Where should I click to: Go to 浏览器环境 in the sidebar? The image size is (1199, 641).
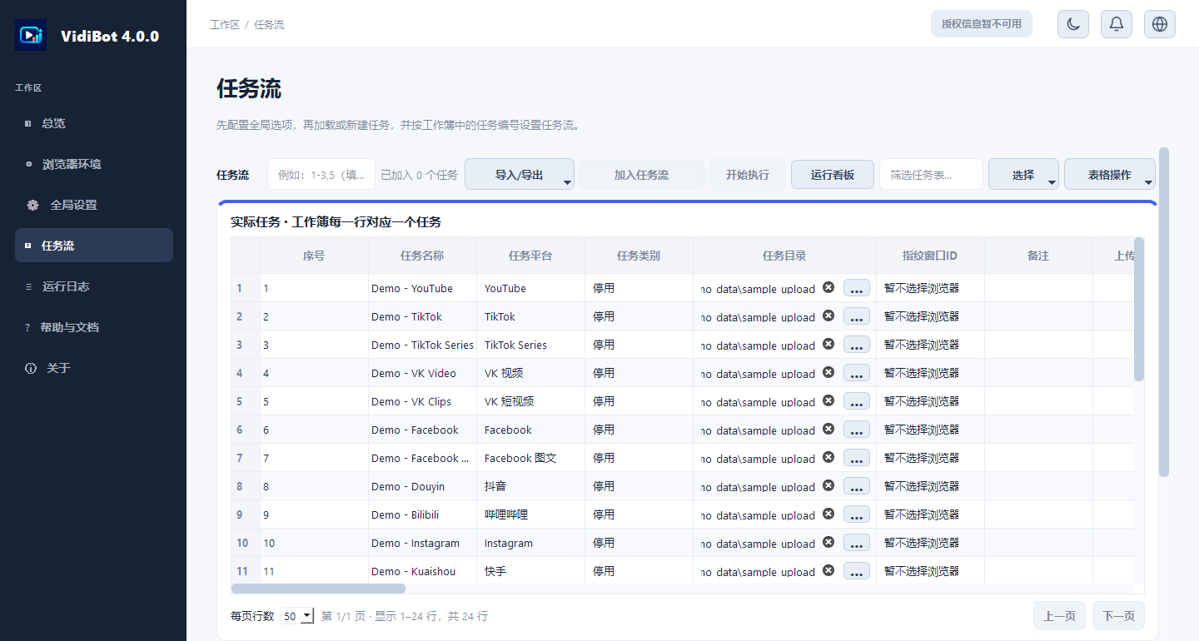pyautogui.click(x=94, y=164)
